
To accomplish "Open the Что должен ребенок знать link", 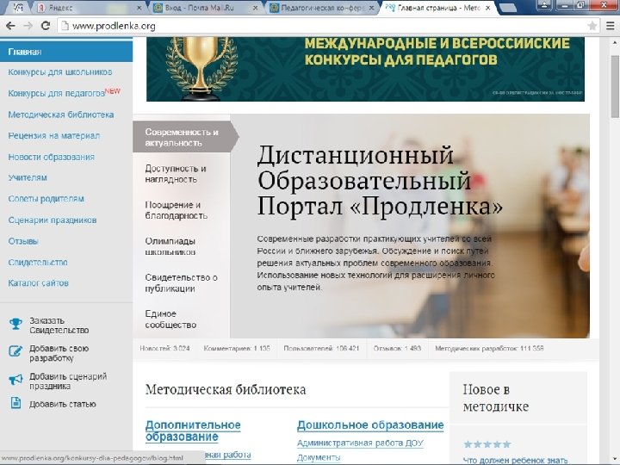I will (x=515, y=460).
